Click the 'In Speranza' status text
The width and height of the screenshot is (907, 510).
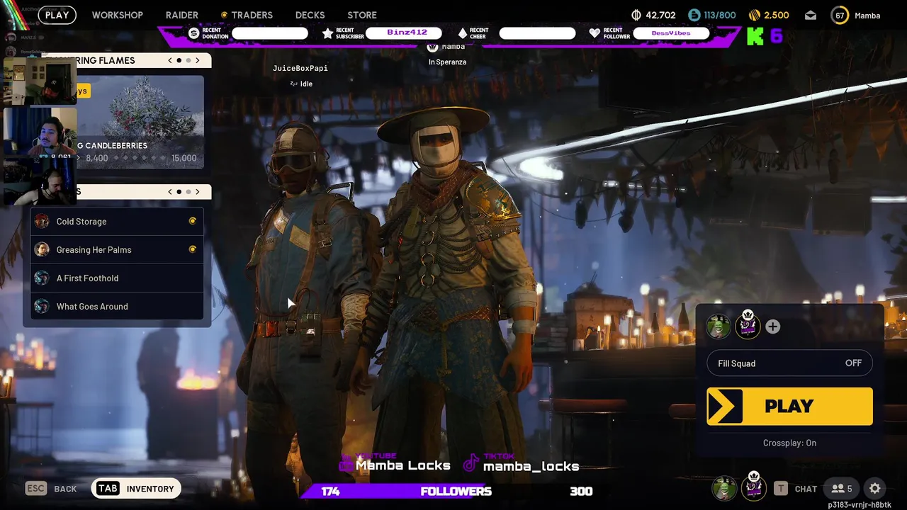[x=447, y=62]
